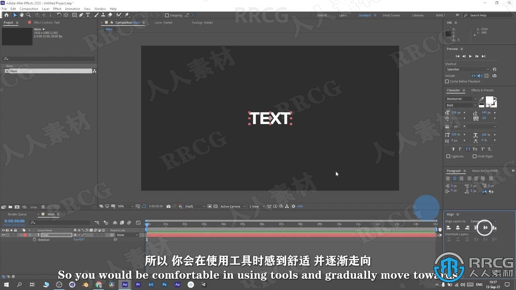Select the Rotation tool
Viewport: 516px width, 290px height.
[59, 15]
